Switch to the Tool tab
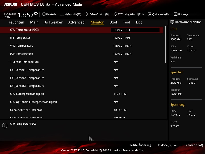 (126, 22)
